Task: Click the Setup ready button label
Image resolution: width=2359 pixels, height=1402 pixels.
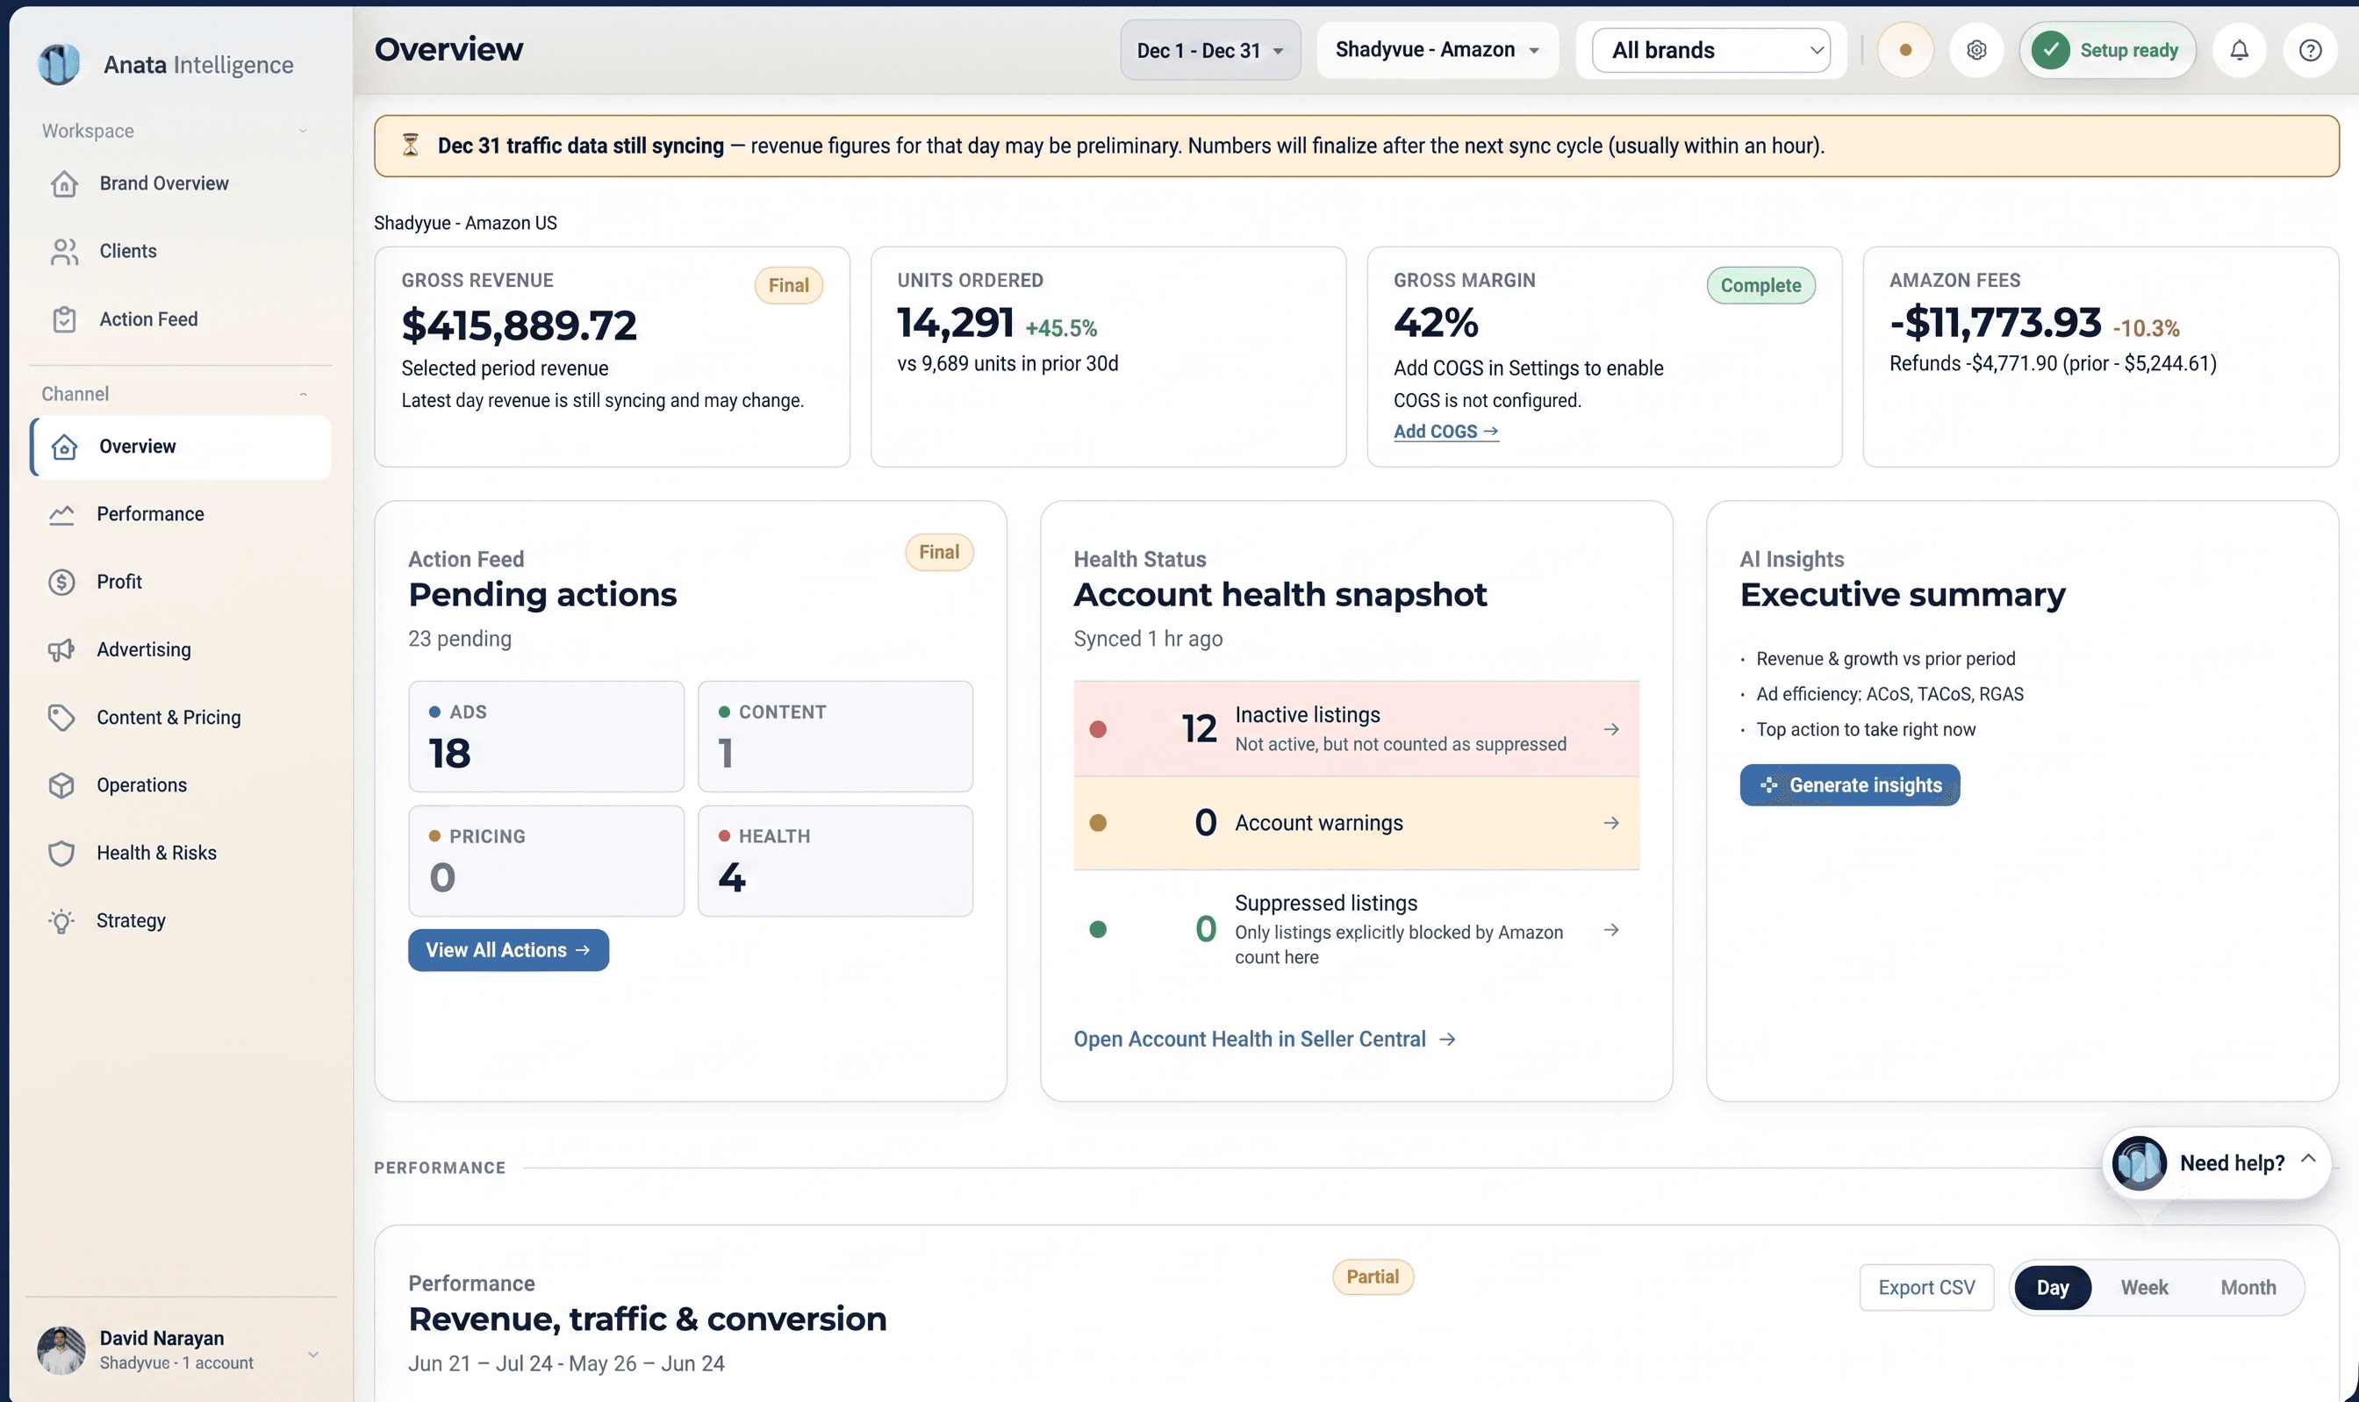Action: (2128, 50)
